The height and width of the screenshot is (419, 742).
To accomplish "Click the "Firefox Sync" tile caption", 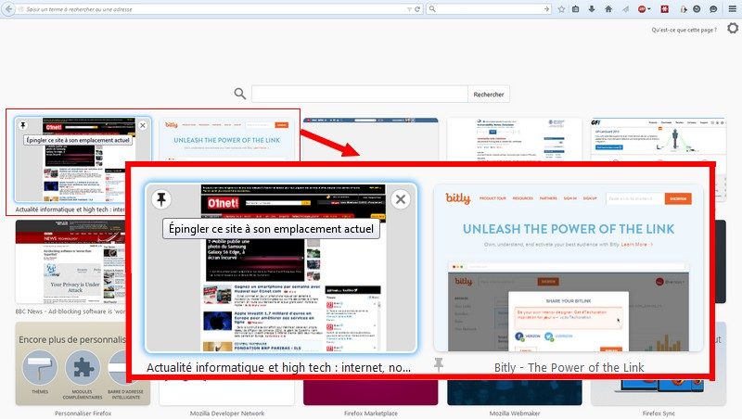I will coord(659,413).
